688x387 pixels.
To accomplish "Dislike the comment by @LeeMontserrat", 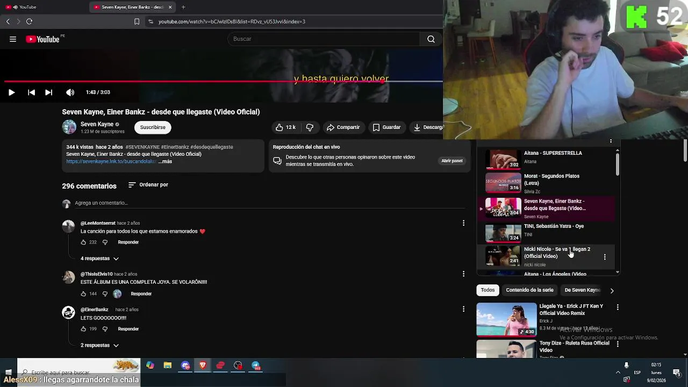I will (105, 242).
